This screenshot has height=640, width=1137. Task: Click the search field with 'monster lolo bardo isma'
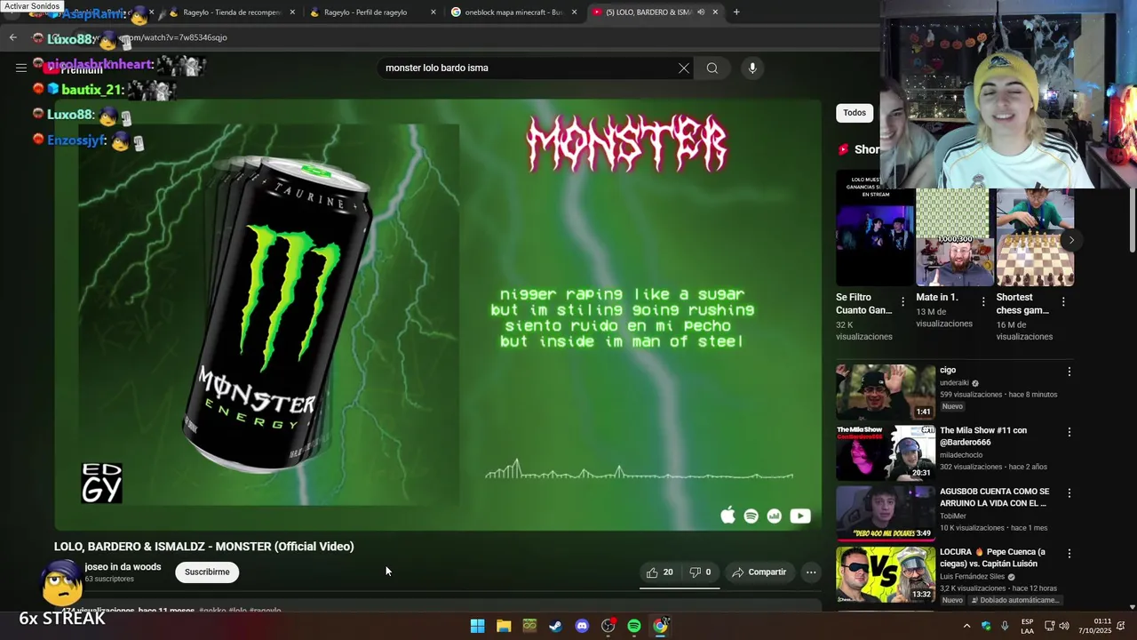pos(533,68)
